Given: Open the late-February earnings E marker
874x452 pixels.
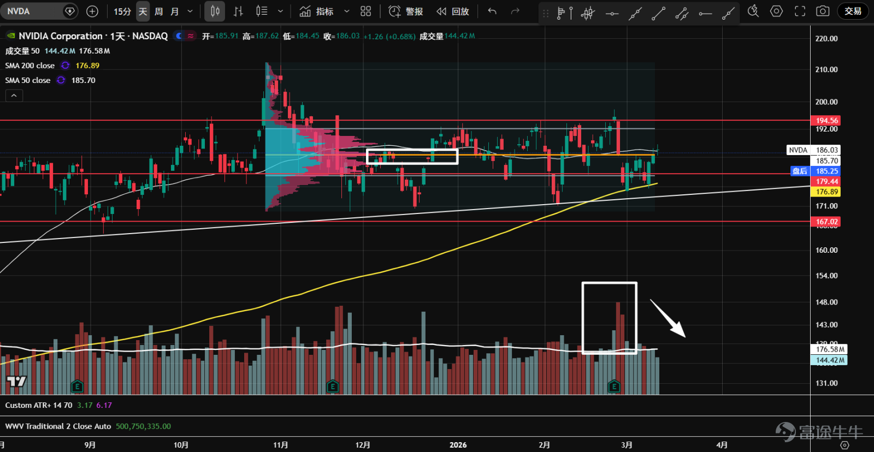Looking at the screenshot, I should (614, 386).
